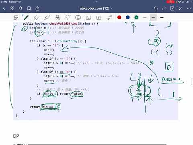Tap the battery indicator in the status bar

pyautogui.click(x=189, y=2)
